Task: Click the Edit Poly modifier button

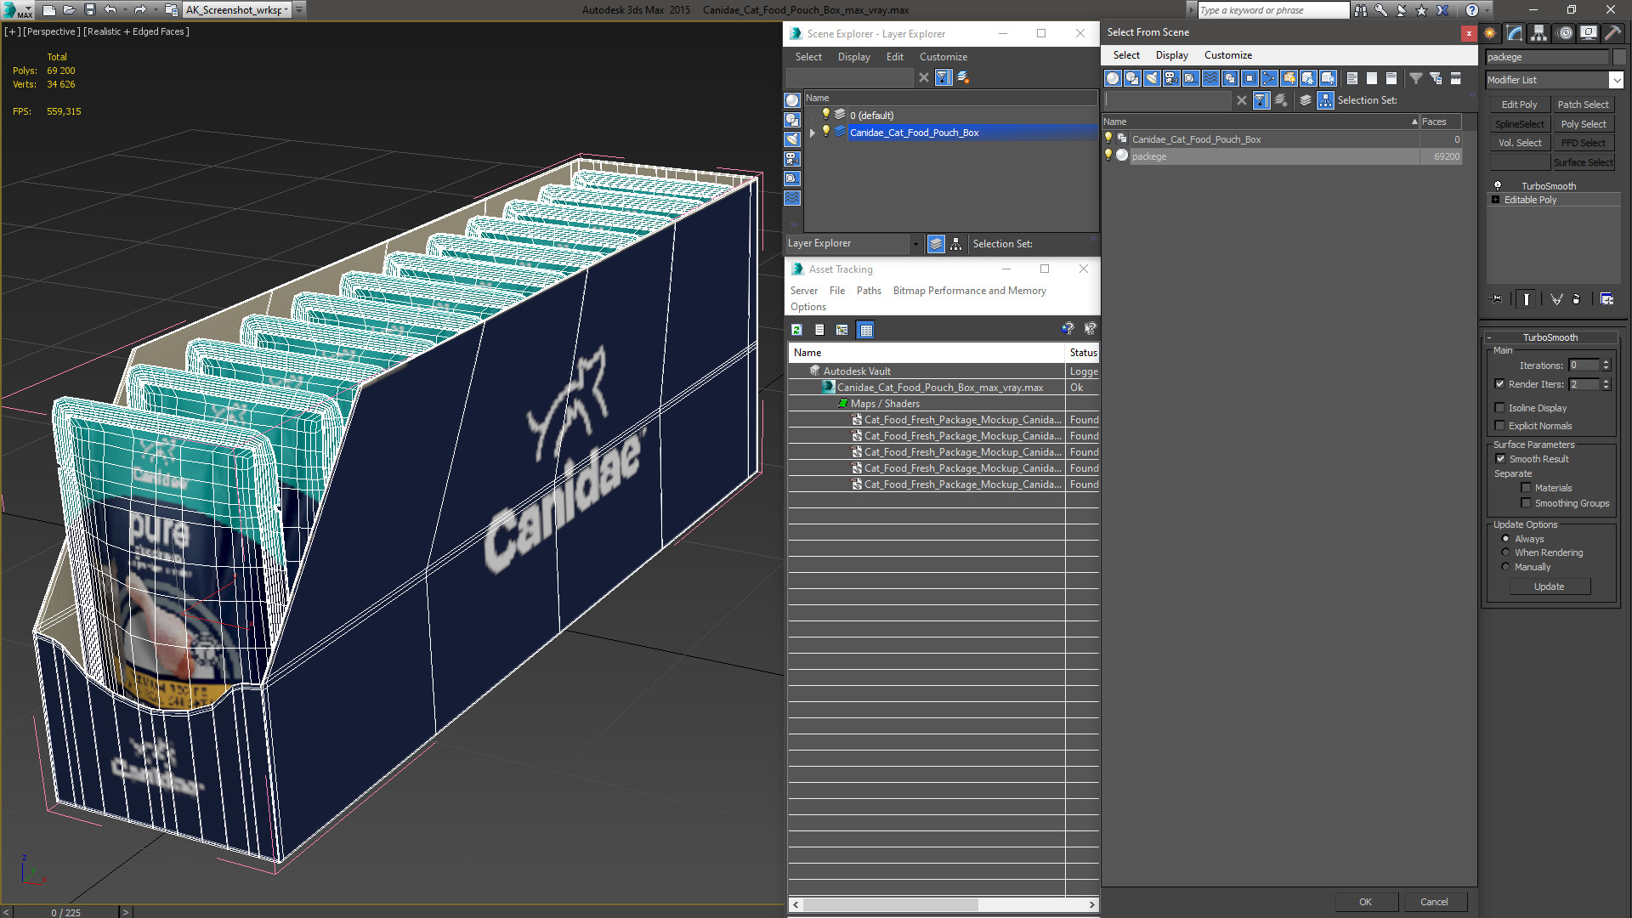Action: coord(1519,105)
